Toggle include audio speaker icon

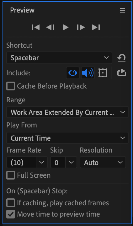pos(88,73)
